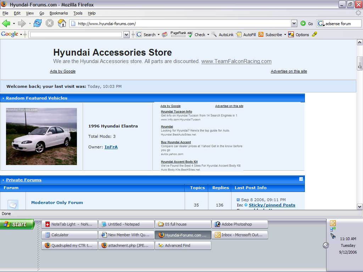Click the Google toolbar Search icon
Screen dimensions: 363x272
139,35
